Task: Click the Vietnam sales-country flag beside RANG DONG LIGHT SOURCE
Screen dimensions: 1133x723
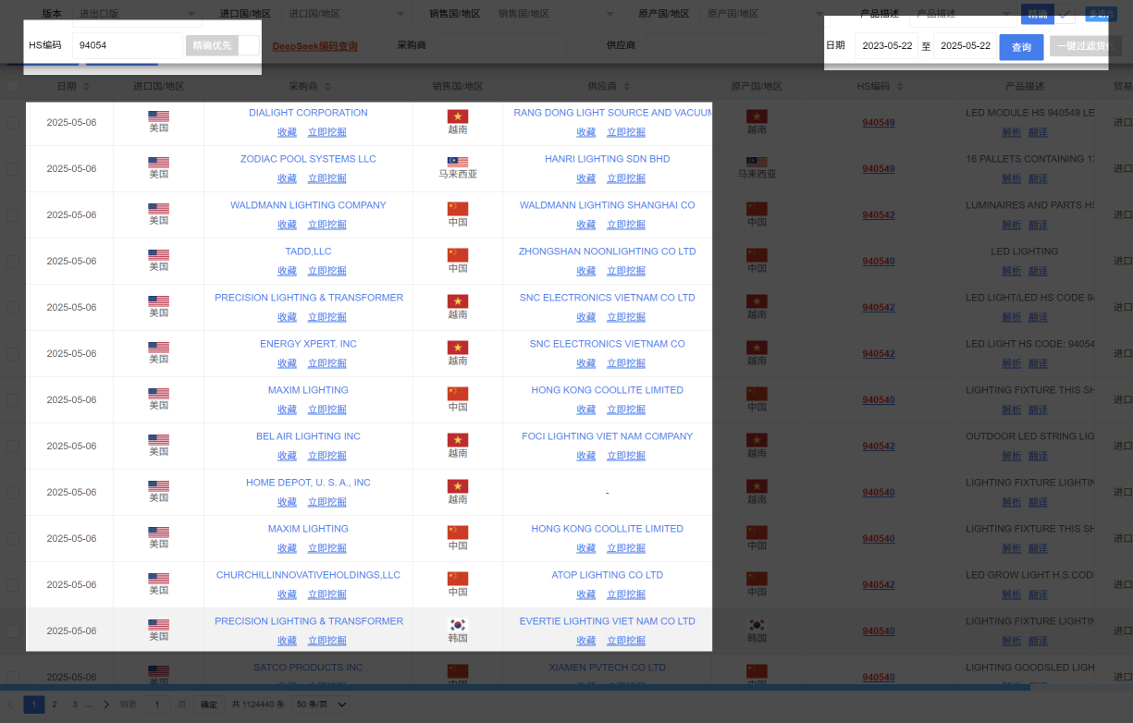Action: click(x=458, y=116)
